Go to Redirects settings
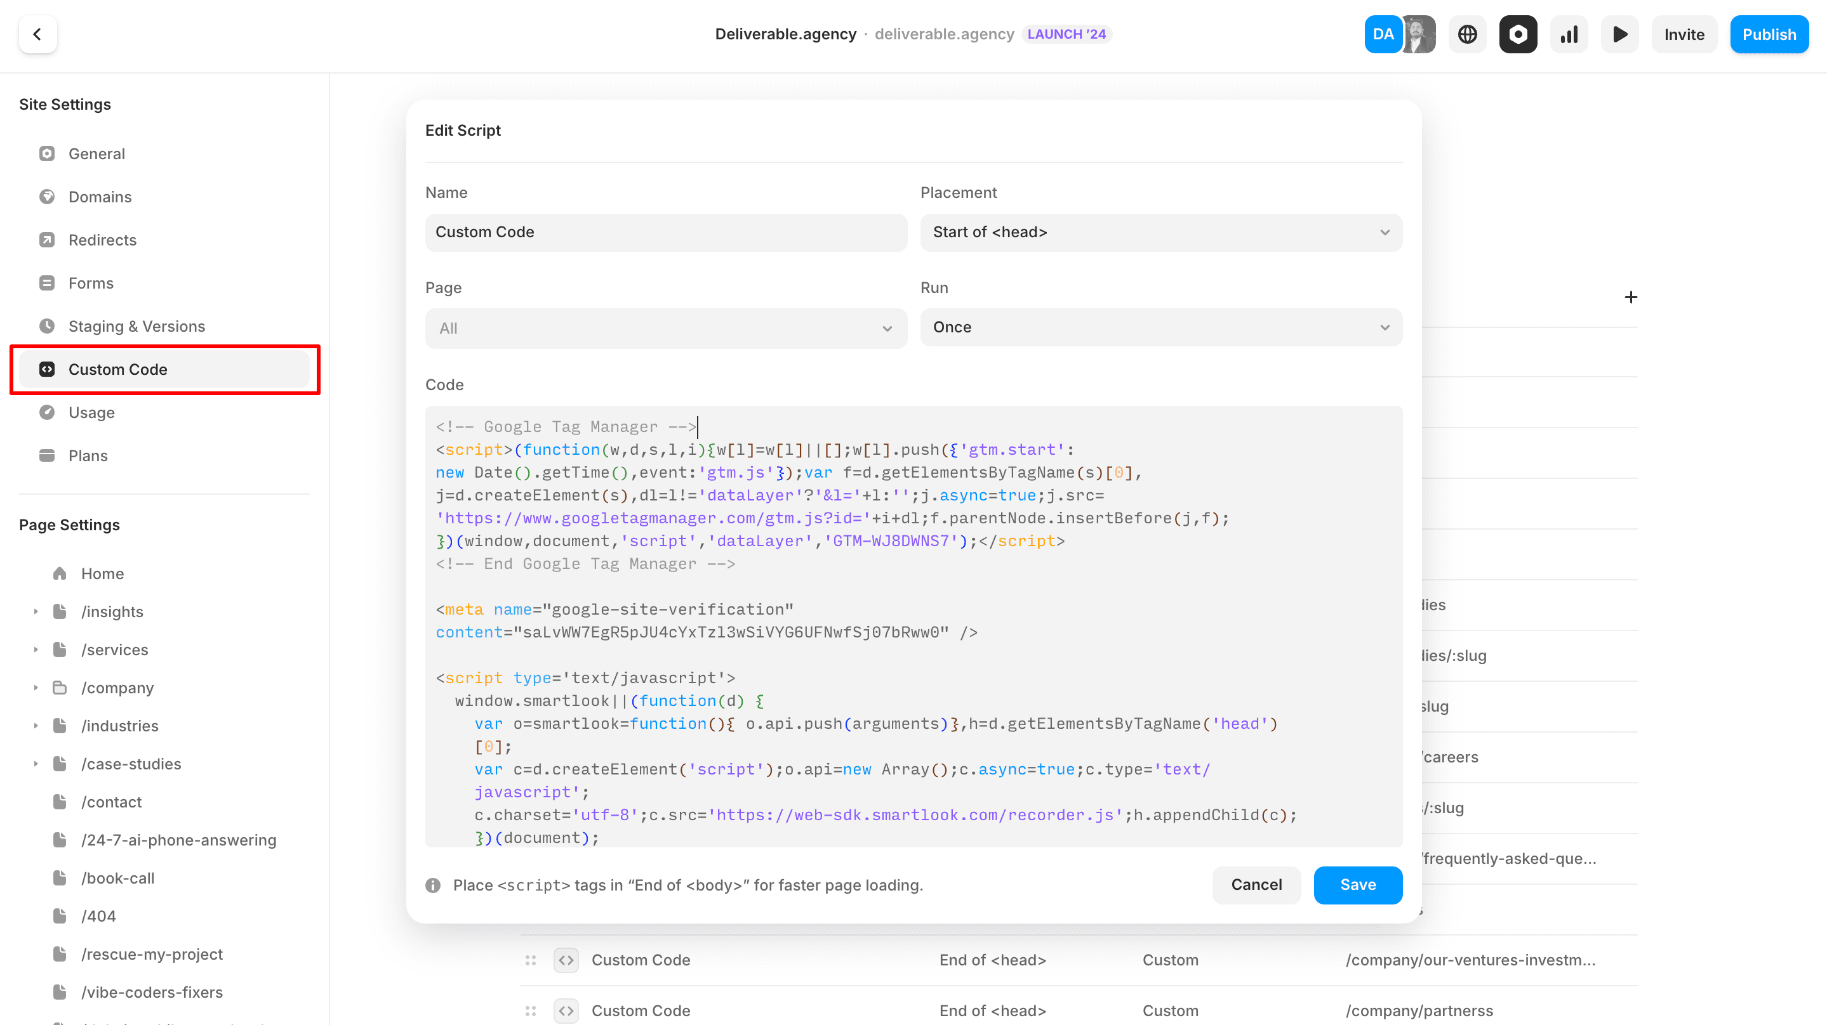 [x=102, y=240]
